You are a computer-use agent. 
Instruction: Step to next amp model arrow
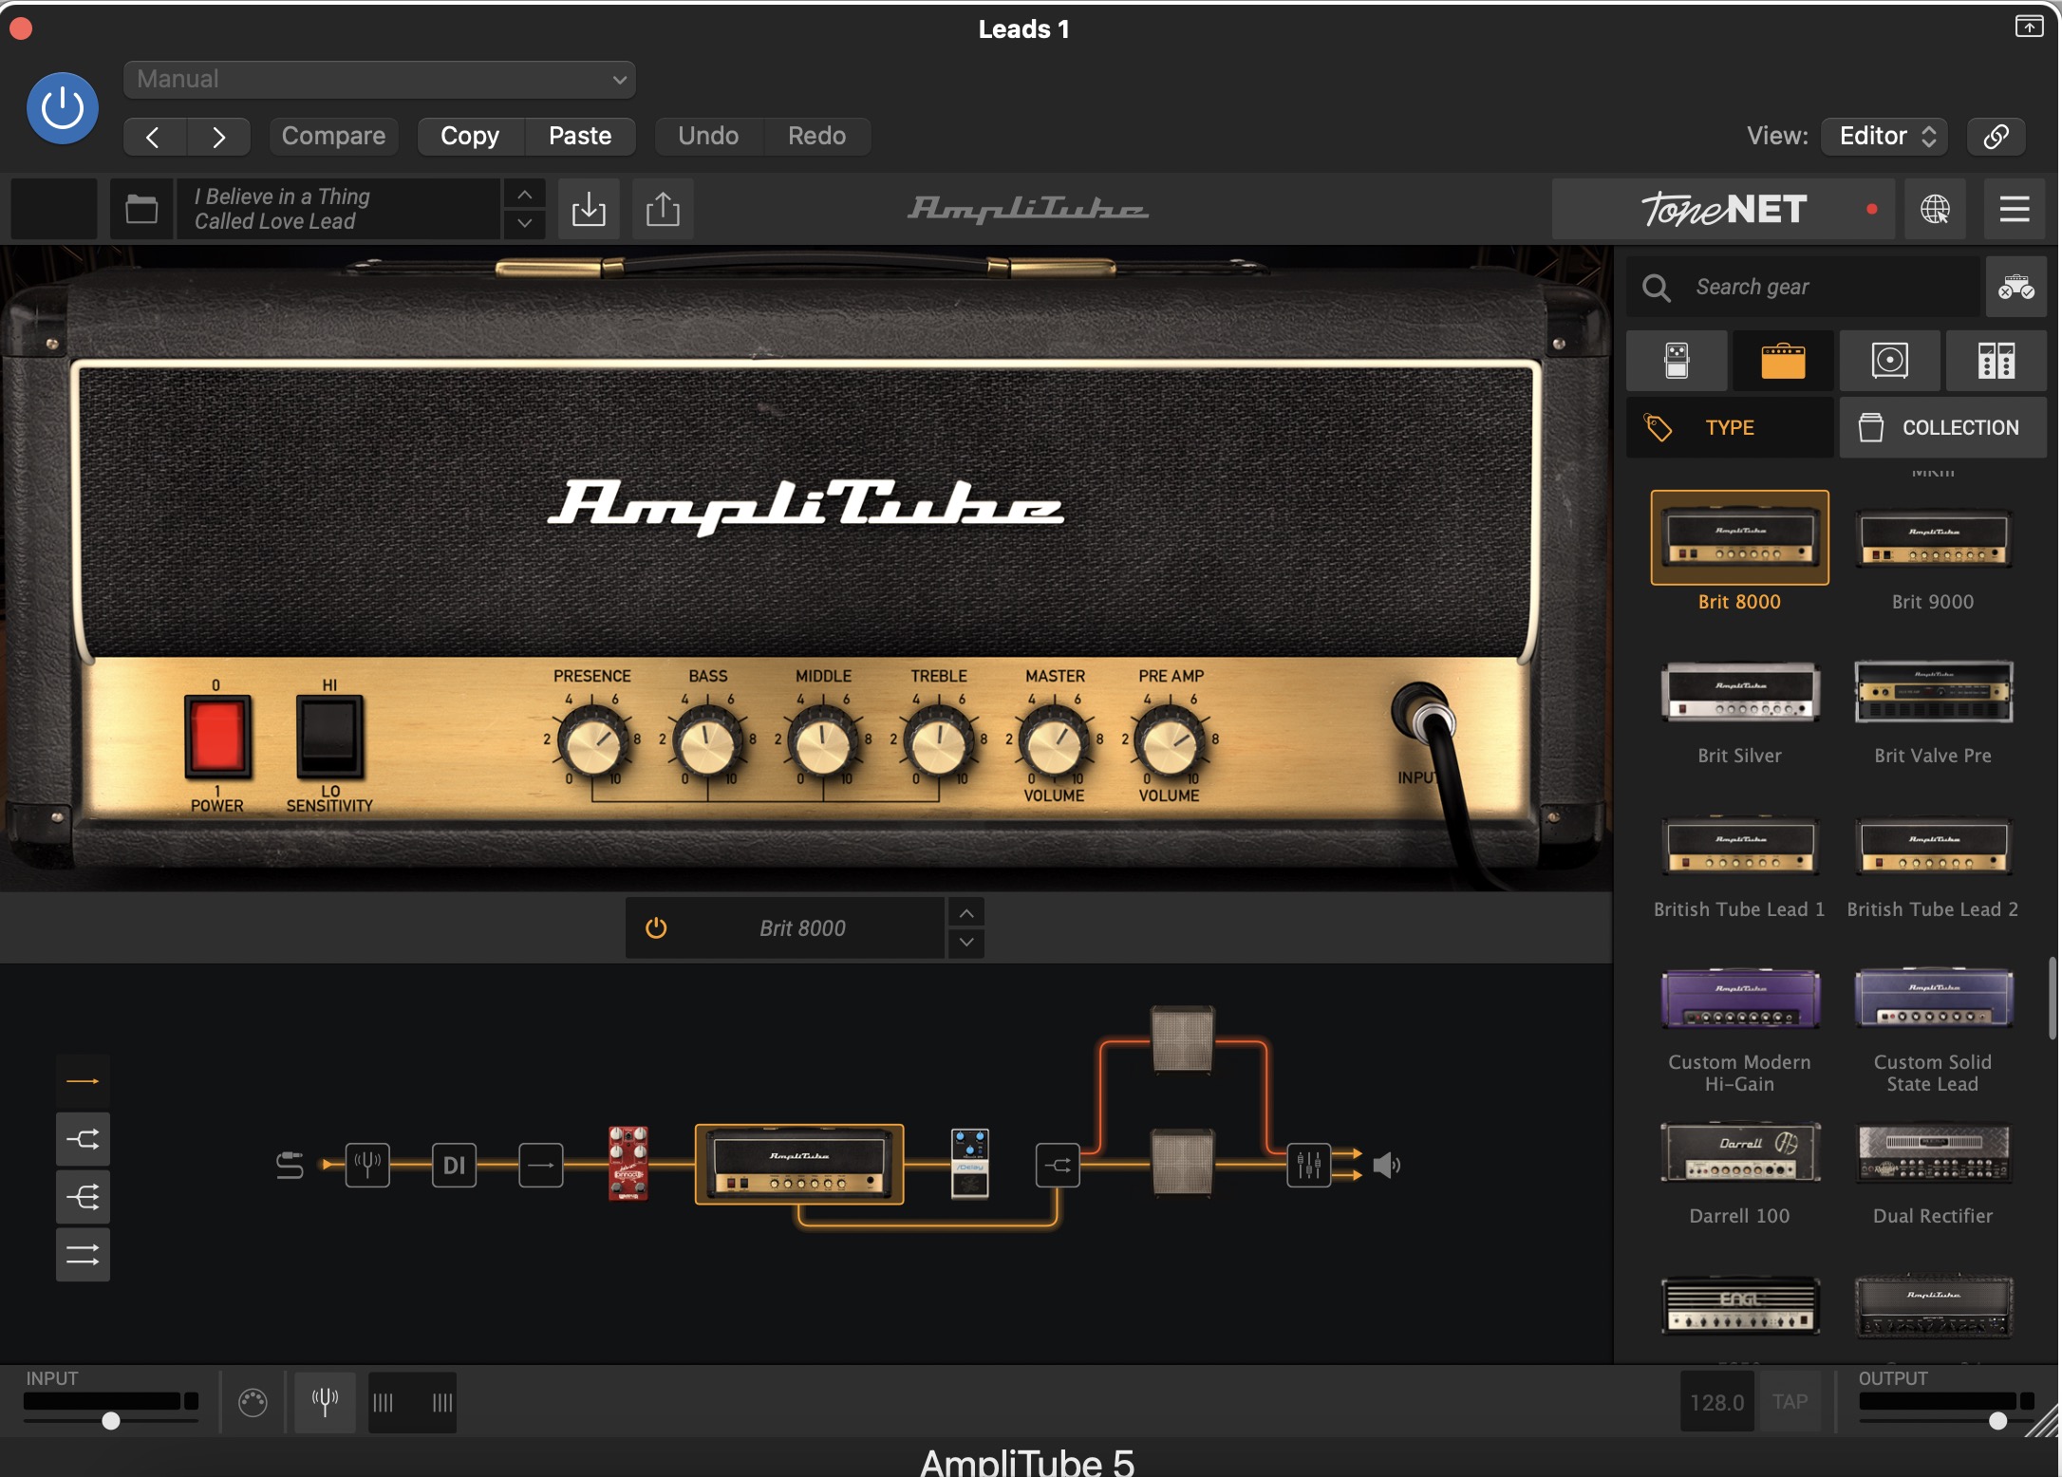pyautogui.click(x=965, y=943)
